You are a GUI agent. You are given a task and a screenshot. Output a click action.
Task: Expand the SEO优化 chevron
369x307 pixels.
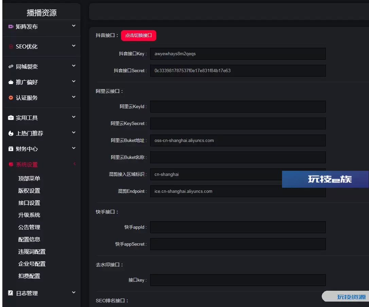[74, 46]
